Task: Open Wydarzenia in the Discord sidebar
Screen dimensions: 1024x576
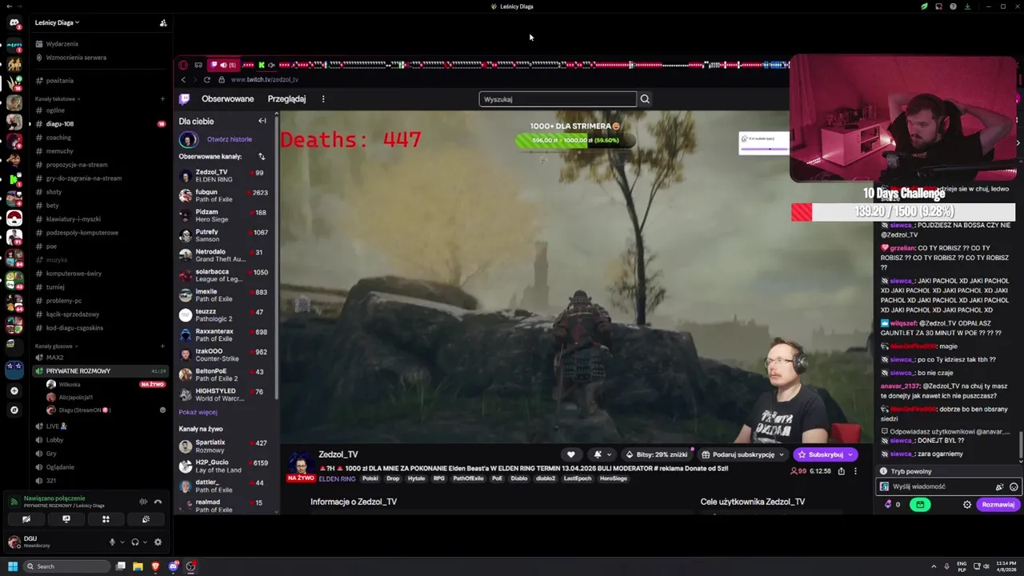Action: point(62,44)
